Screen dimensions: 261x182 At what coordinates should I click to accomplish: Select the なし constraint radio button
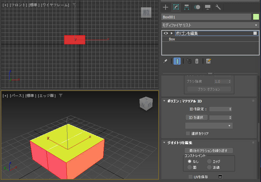click(x=190, y=161)
